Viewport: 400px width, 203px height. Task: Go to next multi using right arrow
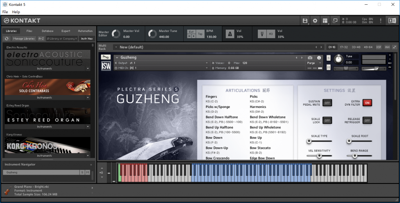tap(321, 47)
